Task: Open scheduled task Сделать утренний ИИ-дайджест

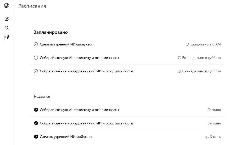Action: [66, 44]
